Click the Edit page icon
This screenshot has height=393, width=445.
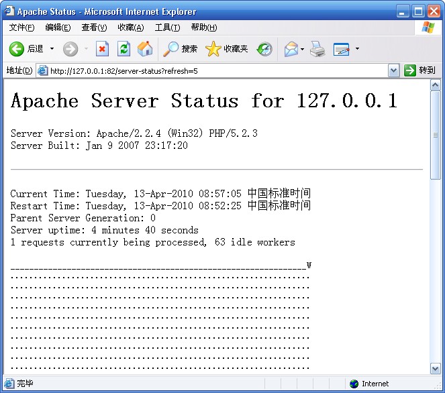[x=341, y=49]
